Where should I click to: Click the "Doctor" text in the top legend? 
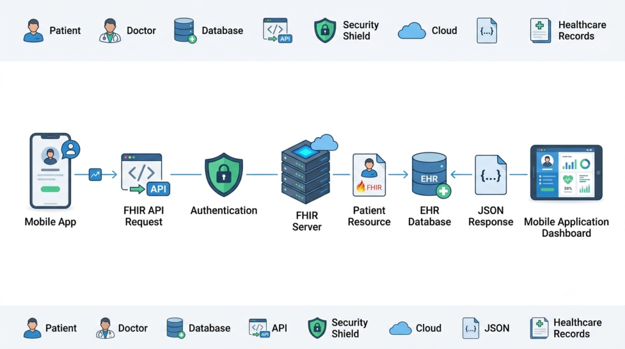(x=141, y=31)
